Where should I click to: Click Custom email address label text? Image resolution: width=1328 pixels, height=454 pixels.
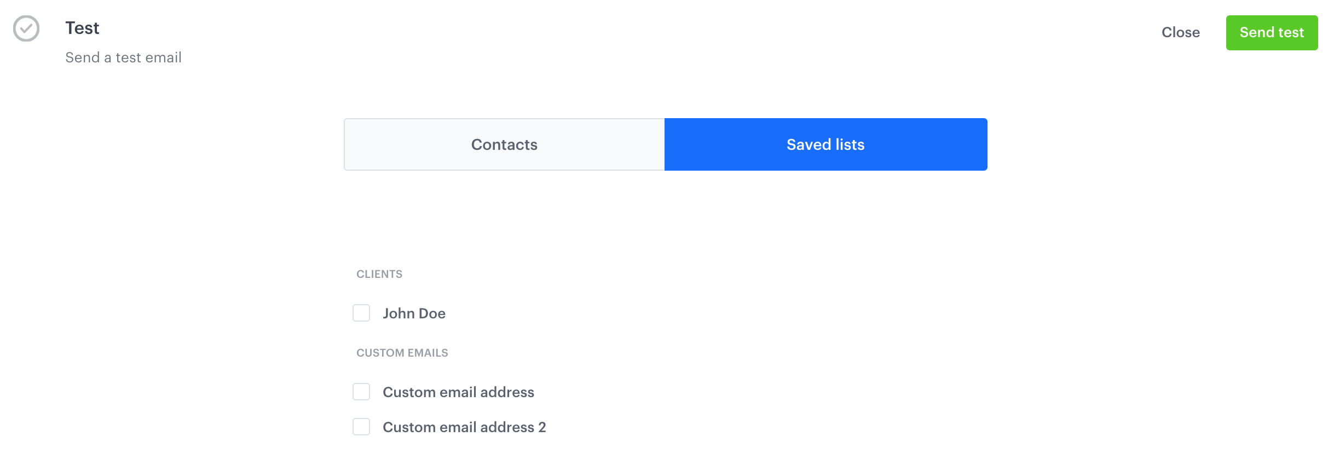pyautogui.click(x=458, y=392)
